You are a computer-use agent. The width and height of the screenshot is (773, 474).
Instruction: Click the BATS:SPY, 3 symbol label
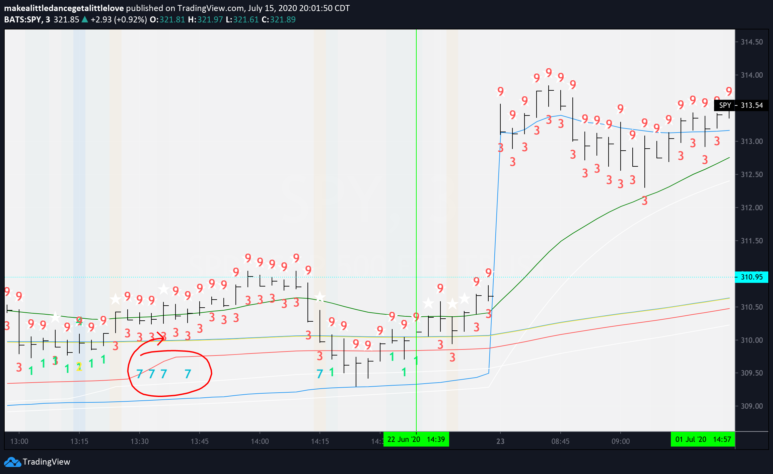coord(27,19)
